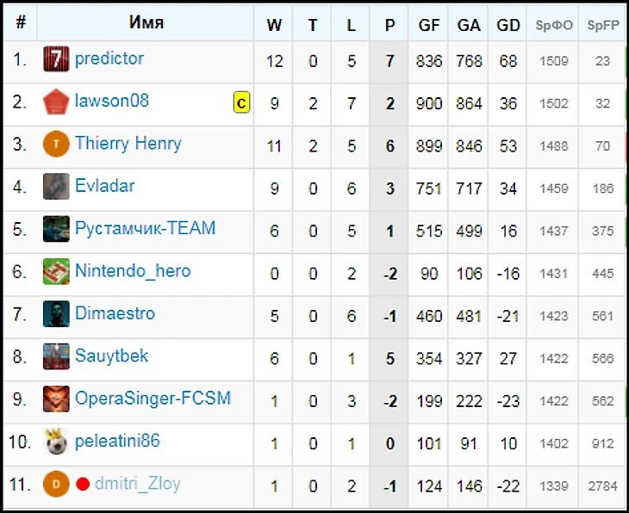The width and height of the screenshot is (629, 513).
Task: Click the red status dot by dmitri_Zloy
Action: pyautogui.click(x=83, y=484)
